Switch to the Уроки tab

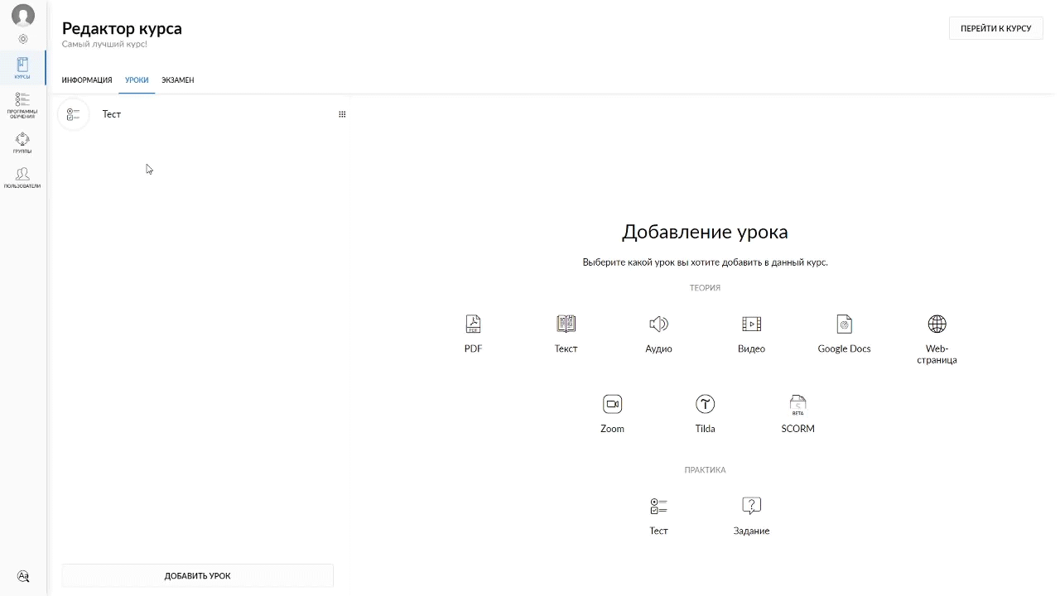137,80
